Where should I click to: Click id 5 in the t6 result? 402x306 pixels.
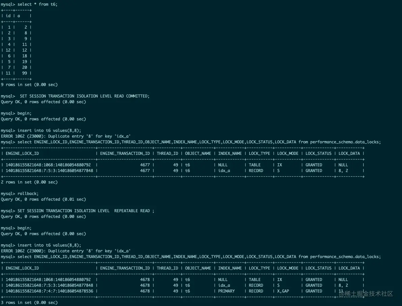coord(9,62)
